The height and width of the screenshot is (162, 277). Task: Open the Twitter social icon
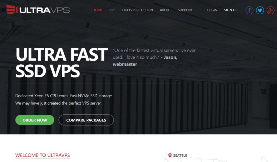pyautogui.click(x=260, y=10)
